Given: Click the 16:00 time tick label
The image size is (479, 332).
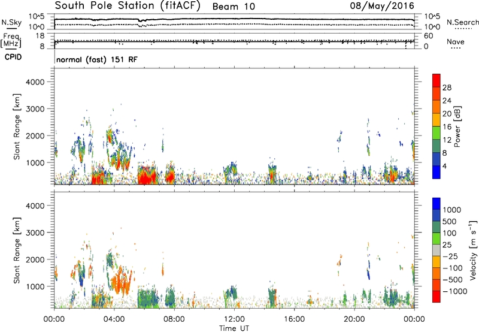Looking at the screenshot, I should point(294,319).
